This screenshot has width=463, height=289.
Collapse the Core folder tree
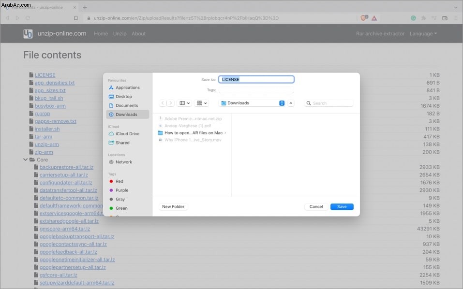click(25, 159)
